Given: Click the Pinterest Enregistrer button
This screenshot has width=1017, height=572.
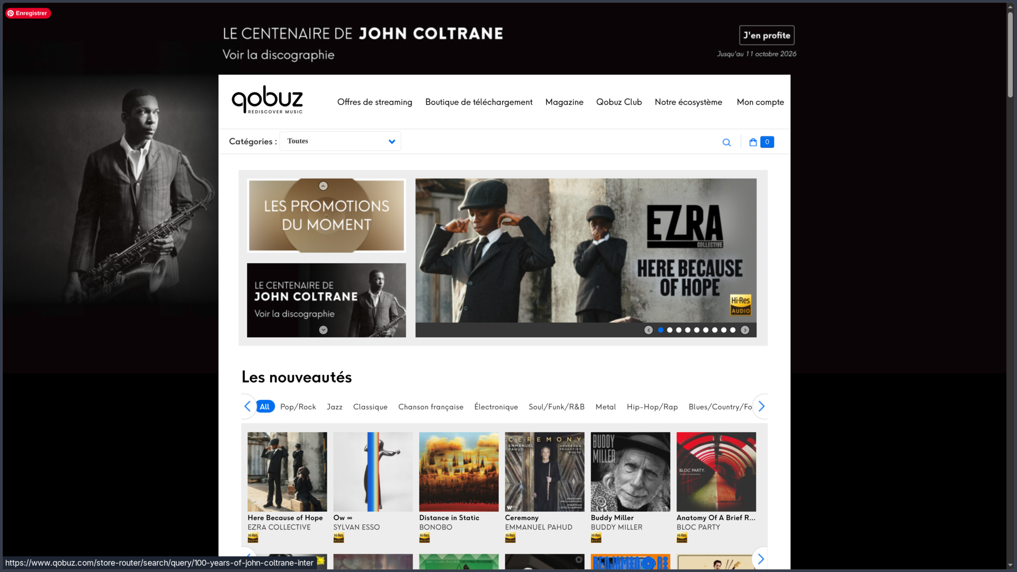Looking at the screenshot, I should (28, 13).
